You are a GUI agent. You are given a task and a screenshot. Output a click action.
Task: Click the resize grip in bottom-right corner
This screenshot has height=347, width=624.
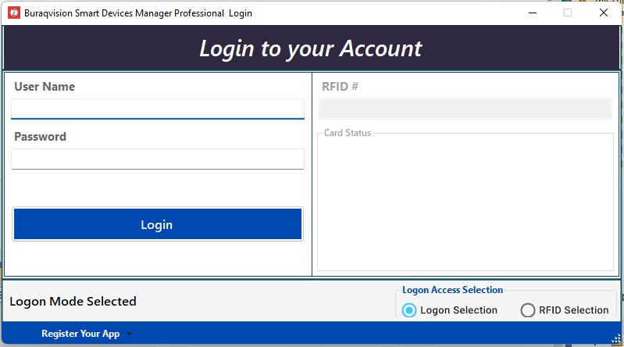616,339
